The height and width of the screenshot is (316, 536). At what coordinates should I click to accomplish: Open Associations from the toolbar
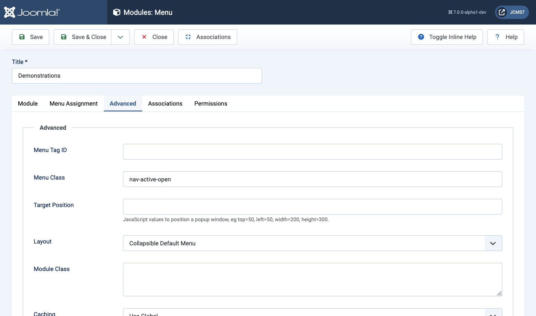coord(208,37)
